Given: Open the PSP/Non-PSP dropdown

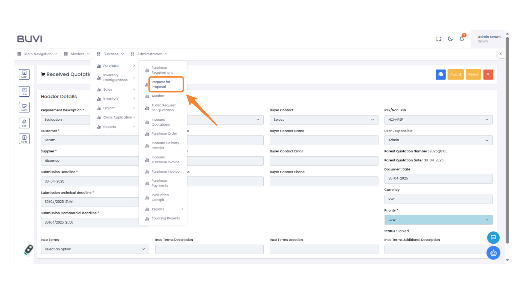Looking at the screenshot, I should [438, 120].
